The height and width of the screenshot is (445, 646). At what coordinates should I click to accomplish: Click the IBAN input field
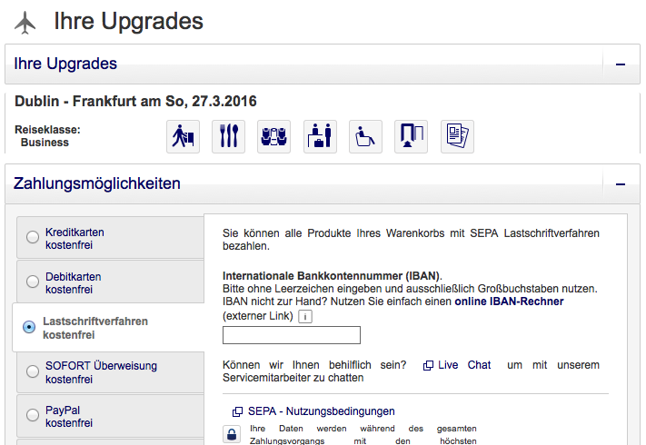291,335
